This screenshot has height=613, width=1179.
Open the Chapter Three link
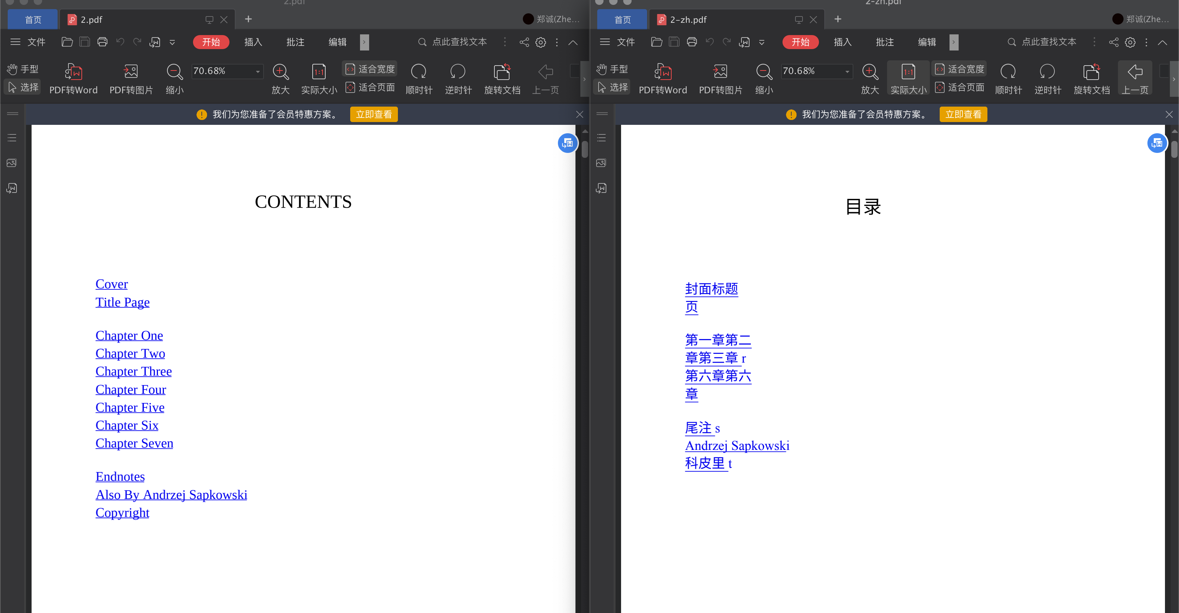coord(133,371)
